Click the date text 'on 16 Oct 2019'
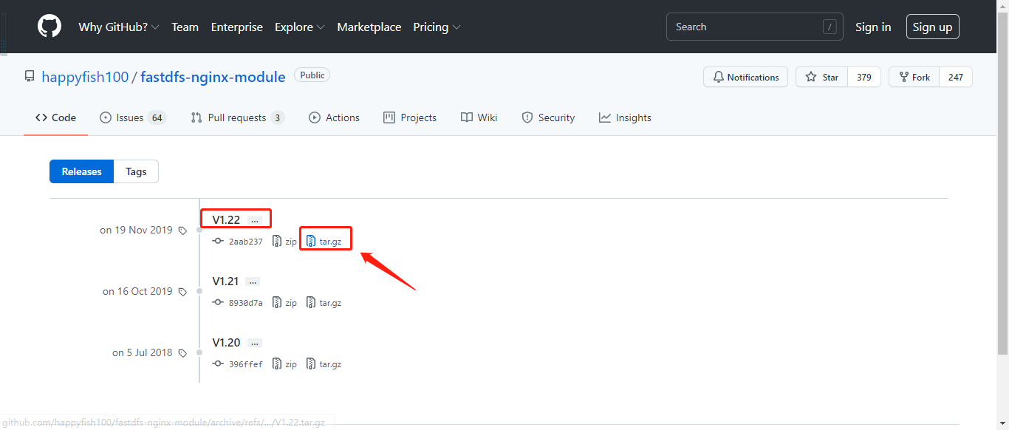Screen dimensions: 1009x430 tap(137, 292)
